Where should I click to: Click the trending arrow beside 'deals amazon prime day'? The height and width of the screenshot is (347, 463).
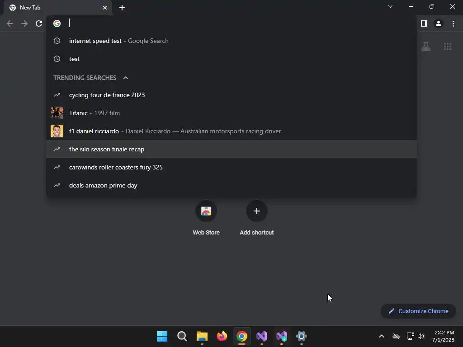click(57, 185)
